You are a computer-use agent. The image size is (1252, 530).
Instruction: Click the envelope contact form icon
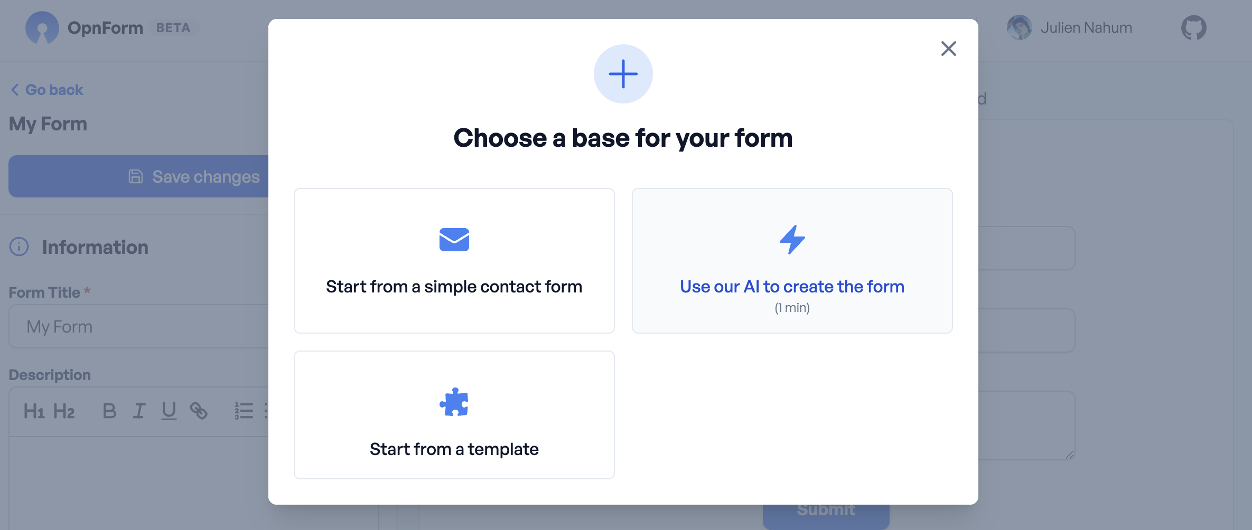tap(454, 240)
